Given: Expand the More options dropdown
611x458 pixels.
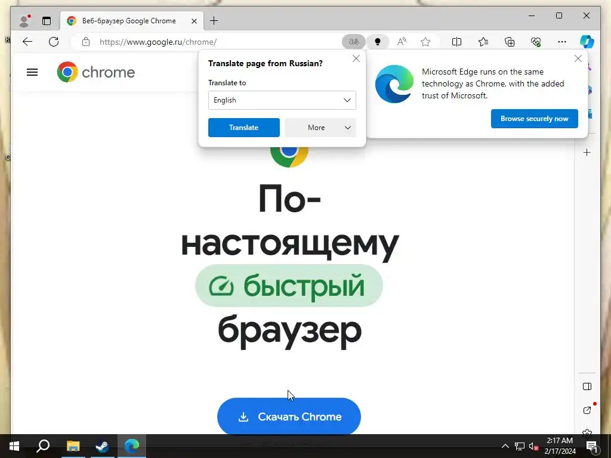Looking at the screenshot, I should (320, 128).
